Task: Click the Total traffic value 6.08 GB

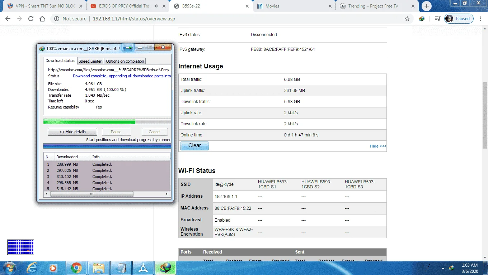Action: 292,79
